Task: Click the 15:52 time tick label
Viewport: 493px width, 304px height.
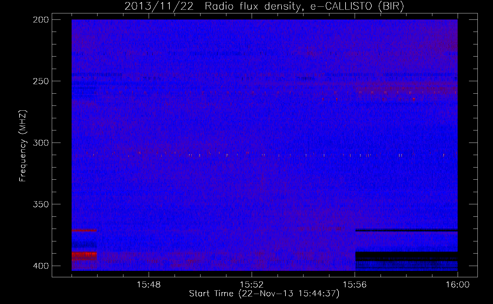Action: coord(252,285)
